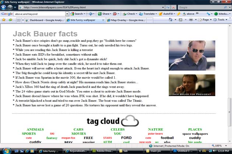Open the Page menu dropdown
Viewport: 232px width, 154px height.
tap(207, 20)
